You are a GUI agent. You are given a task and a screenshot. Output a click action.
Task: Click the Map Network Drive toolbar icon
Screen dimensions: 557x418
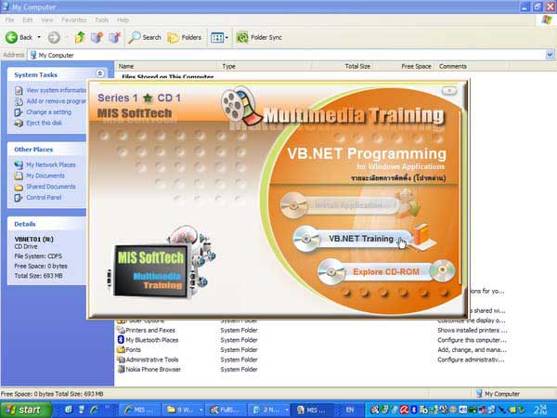click(x=97, y=37)
